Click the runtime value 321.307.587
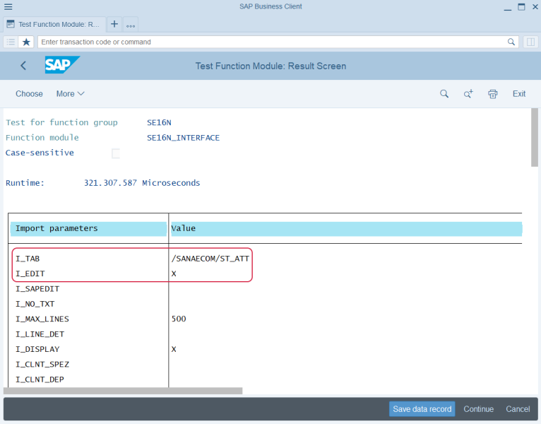 tap(110, 183)
